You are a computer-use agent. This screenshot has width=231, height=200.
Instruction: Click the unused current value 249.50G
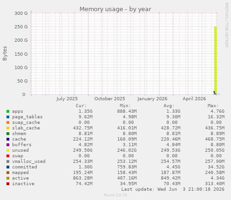pyautogui.click(x=83, y=150)
